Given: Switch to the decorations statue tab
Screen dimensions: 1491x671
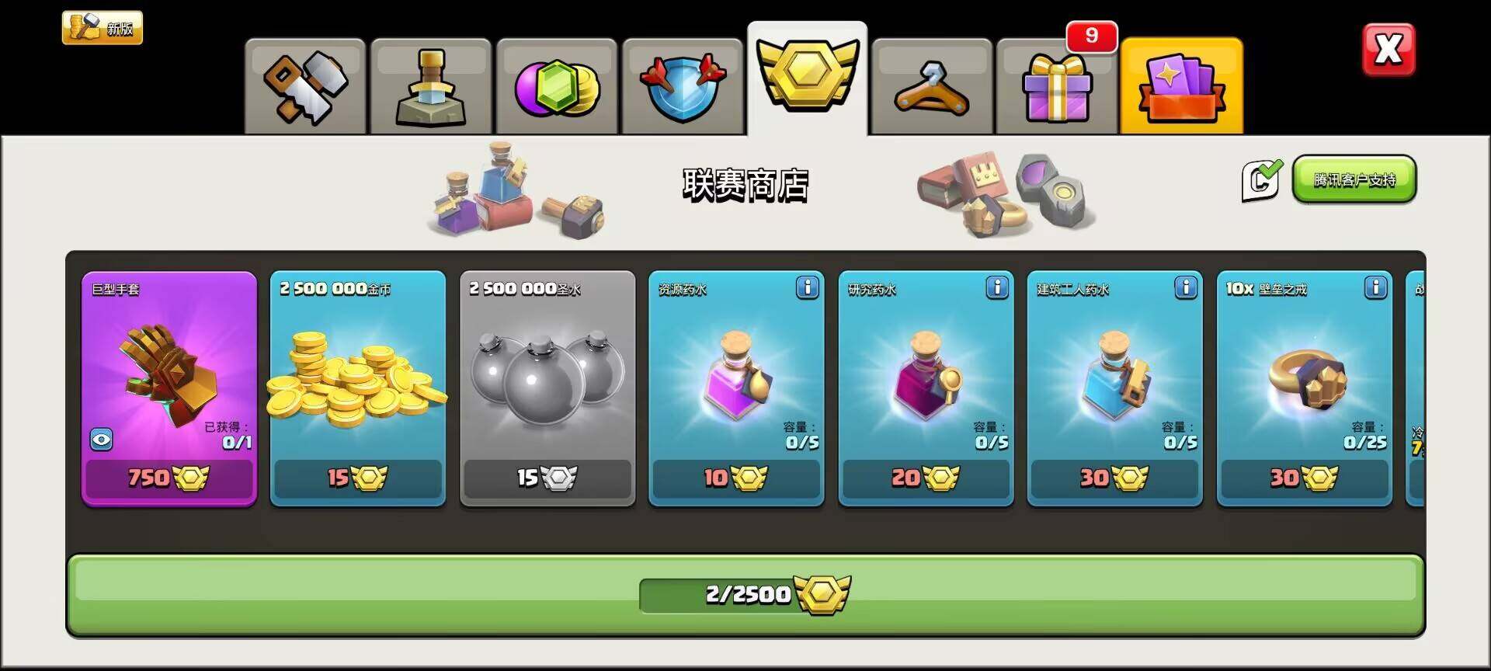Looking at the screenshot, I should pos(431,85).
